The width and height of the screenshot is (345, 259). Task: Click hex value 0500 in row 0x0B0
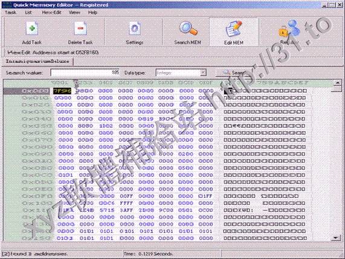185,168
